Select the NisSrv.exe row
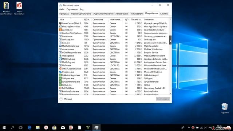Screen dimensions: 233x131 tap(114, 65)
